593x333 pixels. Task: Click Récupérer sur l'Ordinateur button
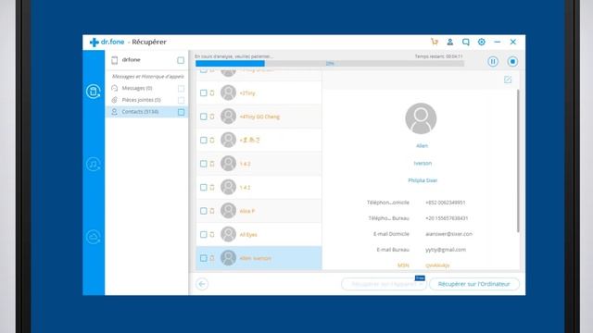(x=473, y=284)
